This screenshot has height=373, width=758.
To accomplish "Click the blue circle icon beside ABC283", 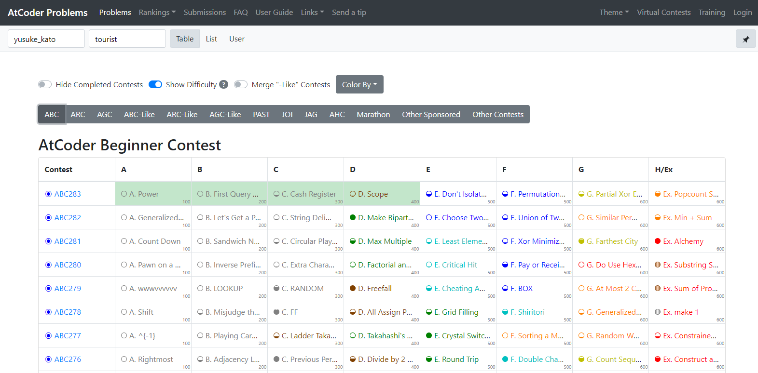I will pos(48,194).
